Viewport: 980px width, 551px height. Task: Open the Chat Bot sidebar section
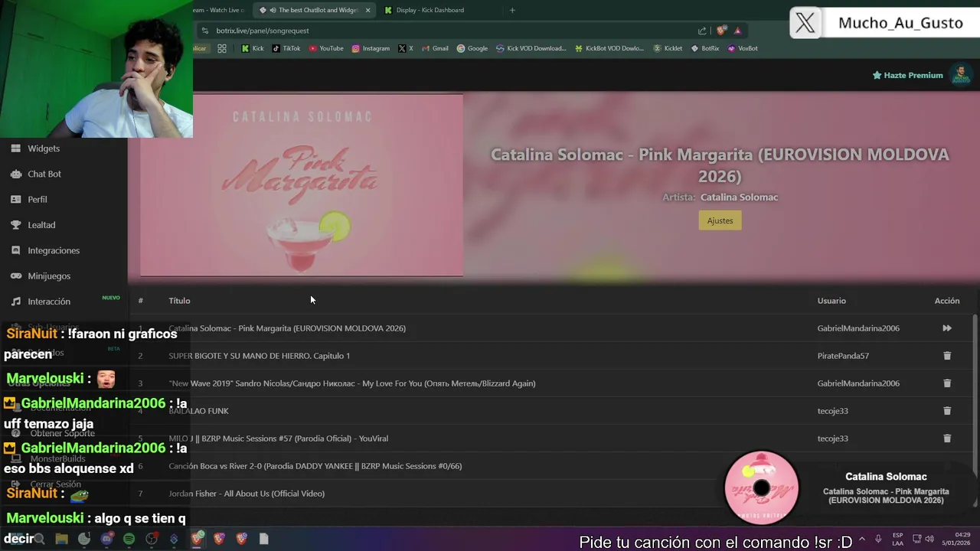pyautogui.click(x=44, y=174)
